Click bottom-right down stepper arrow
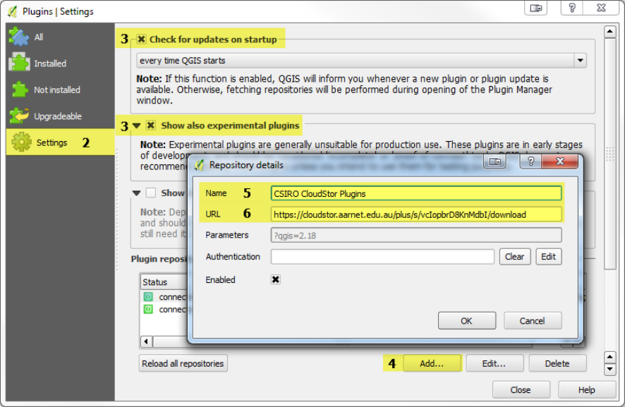 610,369
